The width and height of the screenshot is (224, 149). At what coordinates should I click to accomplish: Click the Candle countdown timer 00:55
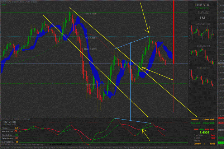[x=212, y=144]
